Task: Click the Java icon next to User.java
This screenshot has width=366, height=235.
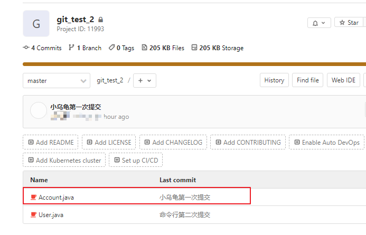Action: pyautogui.click(x=33, y=214)
